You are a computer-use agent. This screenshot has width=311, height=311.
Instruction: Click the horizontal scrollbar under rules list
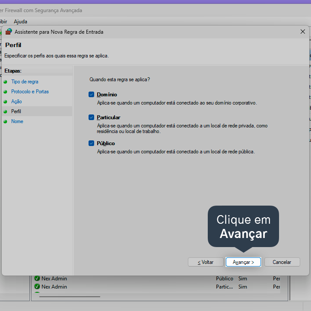point(70,297)
